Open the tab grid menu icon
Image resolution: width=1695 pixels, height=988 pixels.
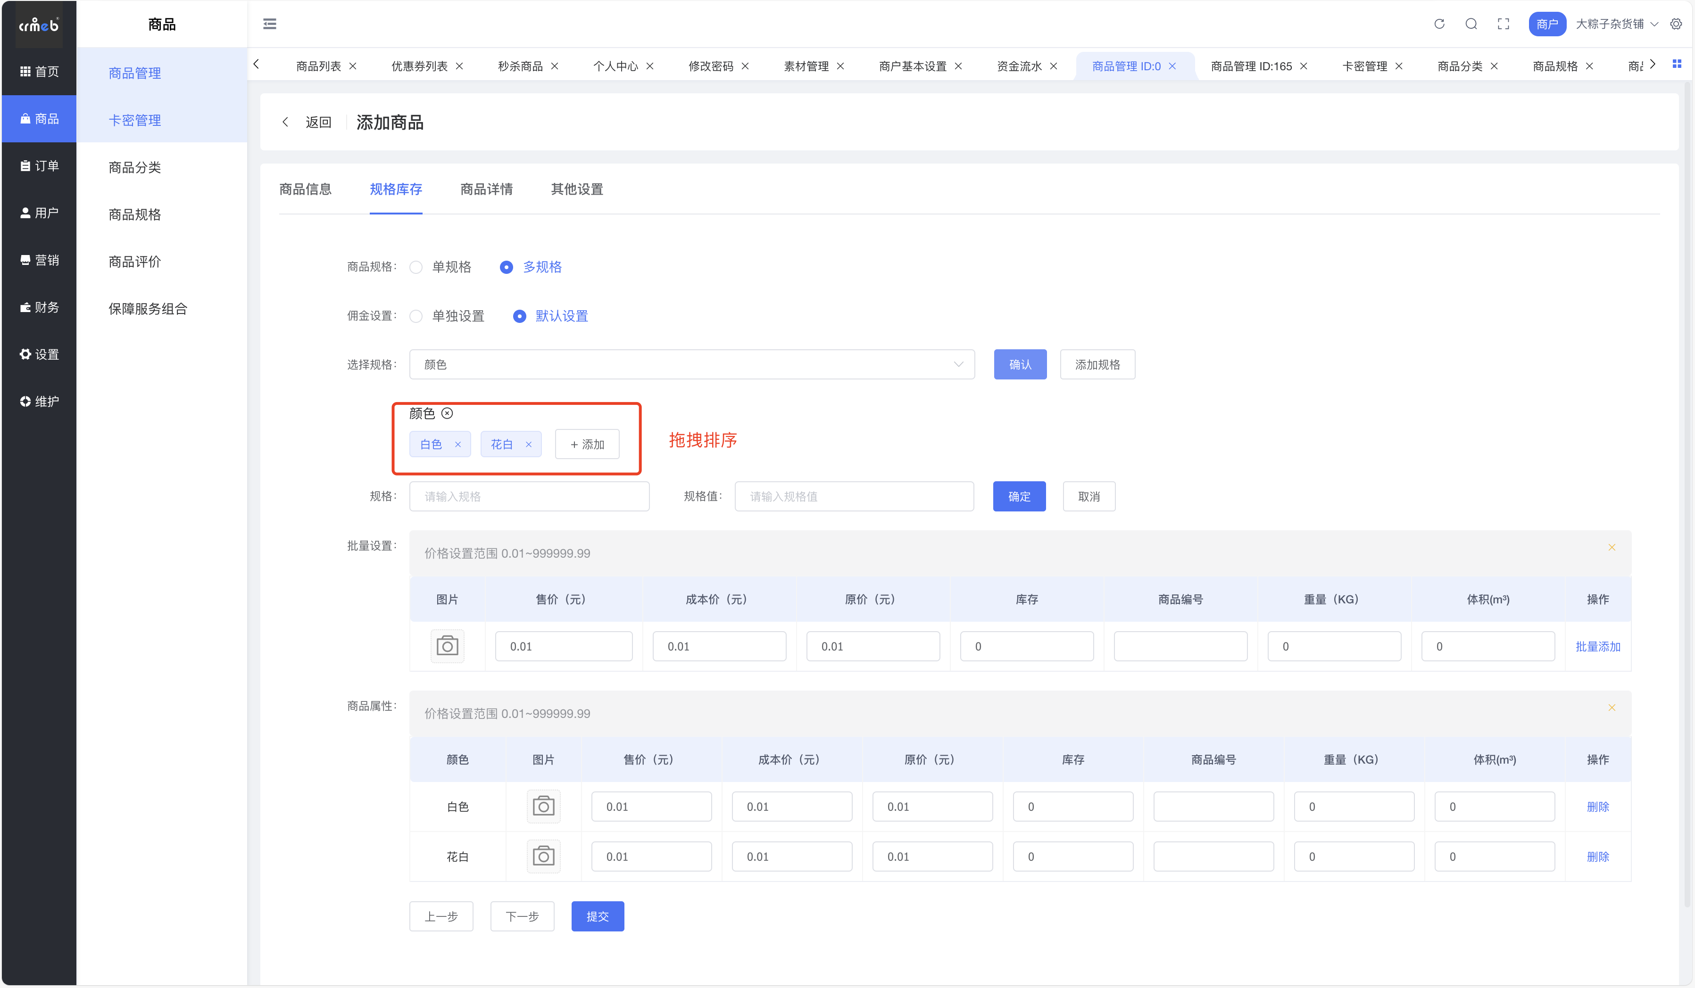coord(1677,64)
